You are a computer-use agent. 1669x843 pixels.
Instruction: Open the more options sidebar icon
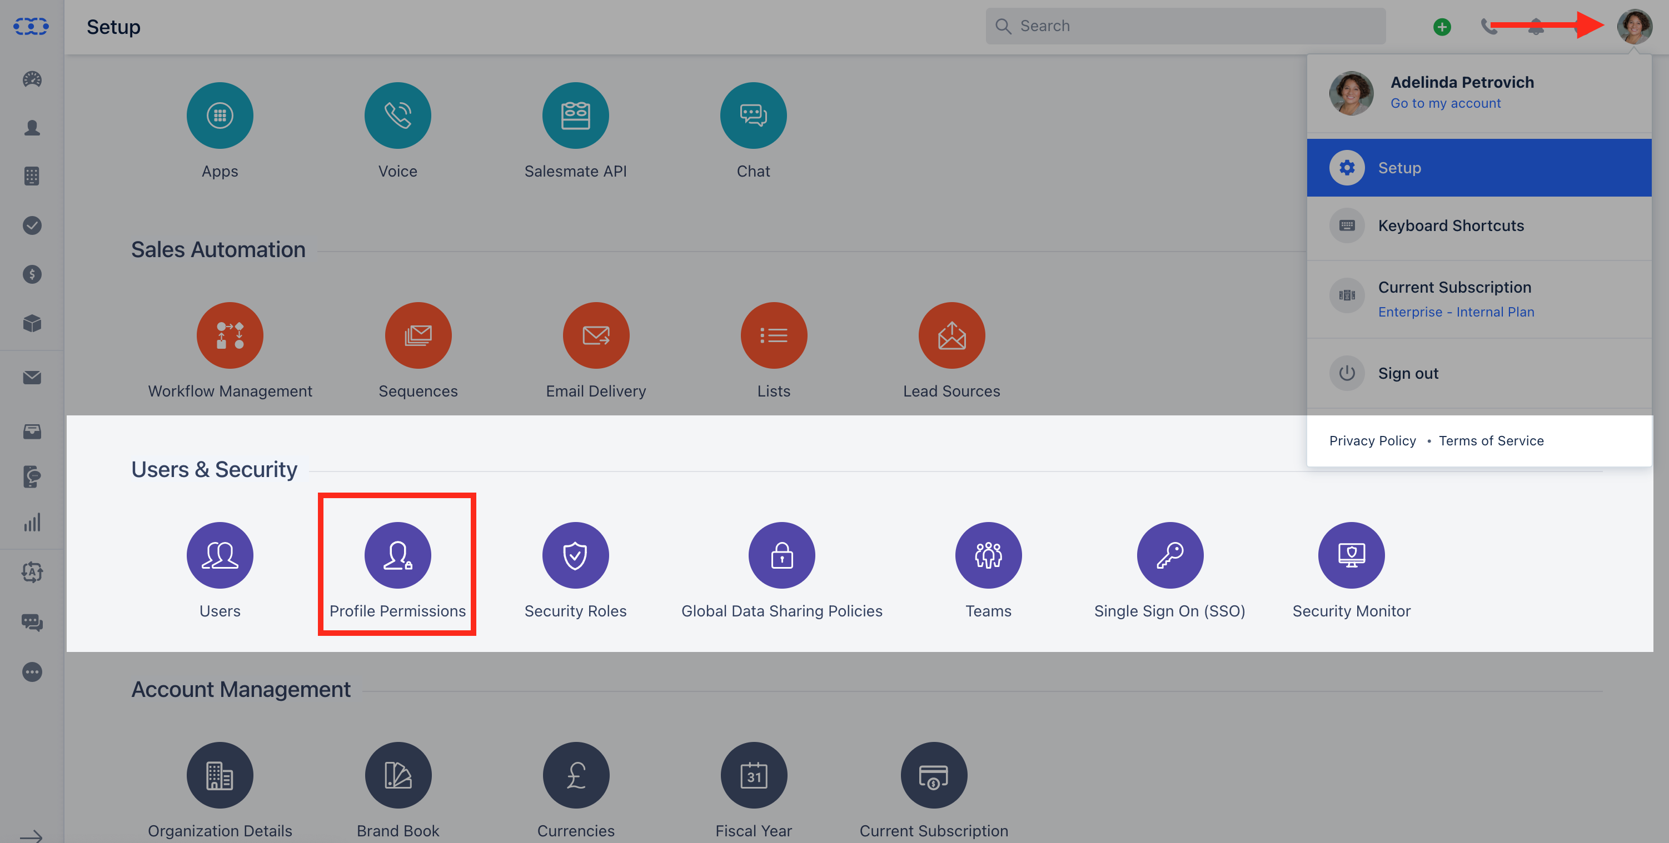click(x=32, y=672)
